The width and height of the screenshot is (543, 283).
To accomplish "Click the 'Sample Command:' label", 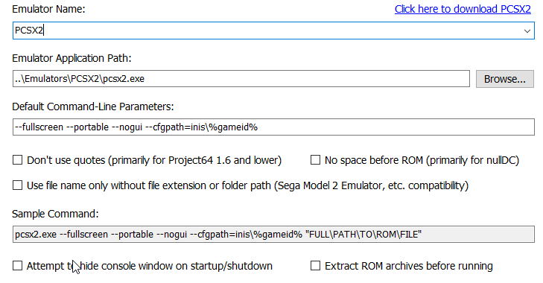I will (55, 214).
